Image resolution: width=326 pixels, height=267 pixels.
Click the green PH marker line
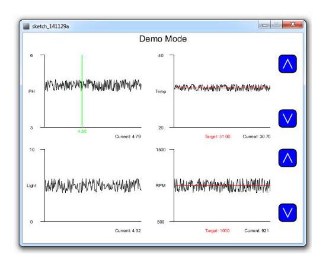(x=82, y=91)
